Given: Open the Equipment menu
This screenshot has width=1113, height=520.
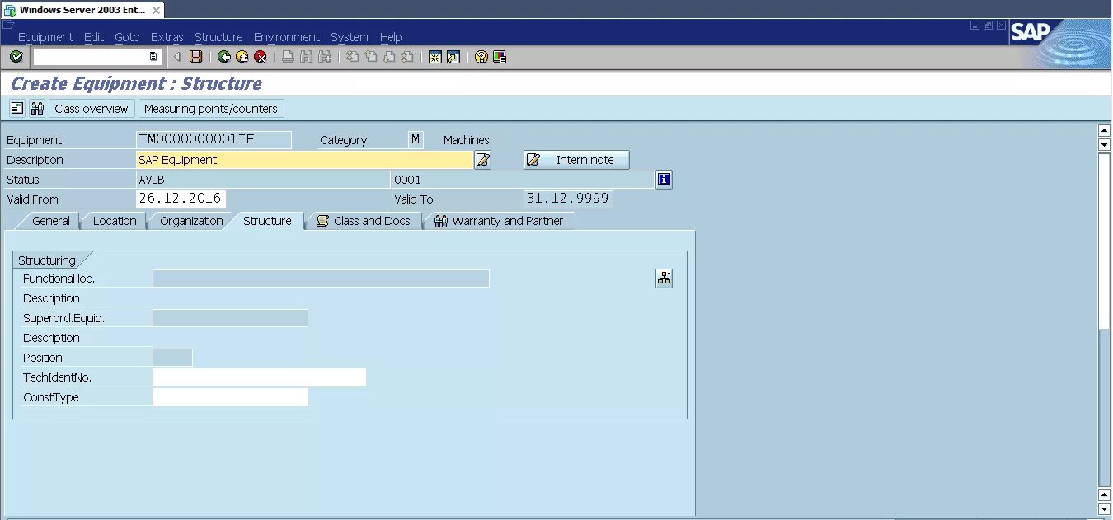Looking at the screenshot, I should pyautogui.click(x=45, y=37).
